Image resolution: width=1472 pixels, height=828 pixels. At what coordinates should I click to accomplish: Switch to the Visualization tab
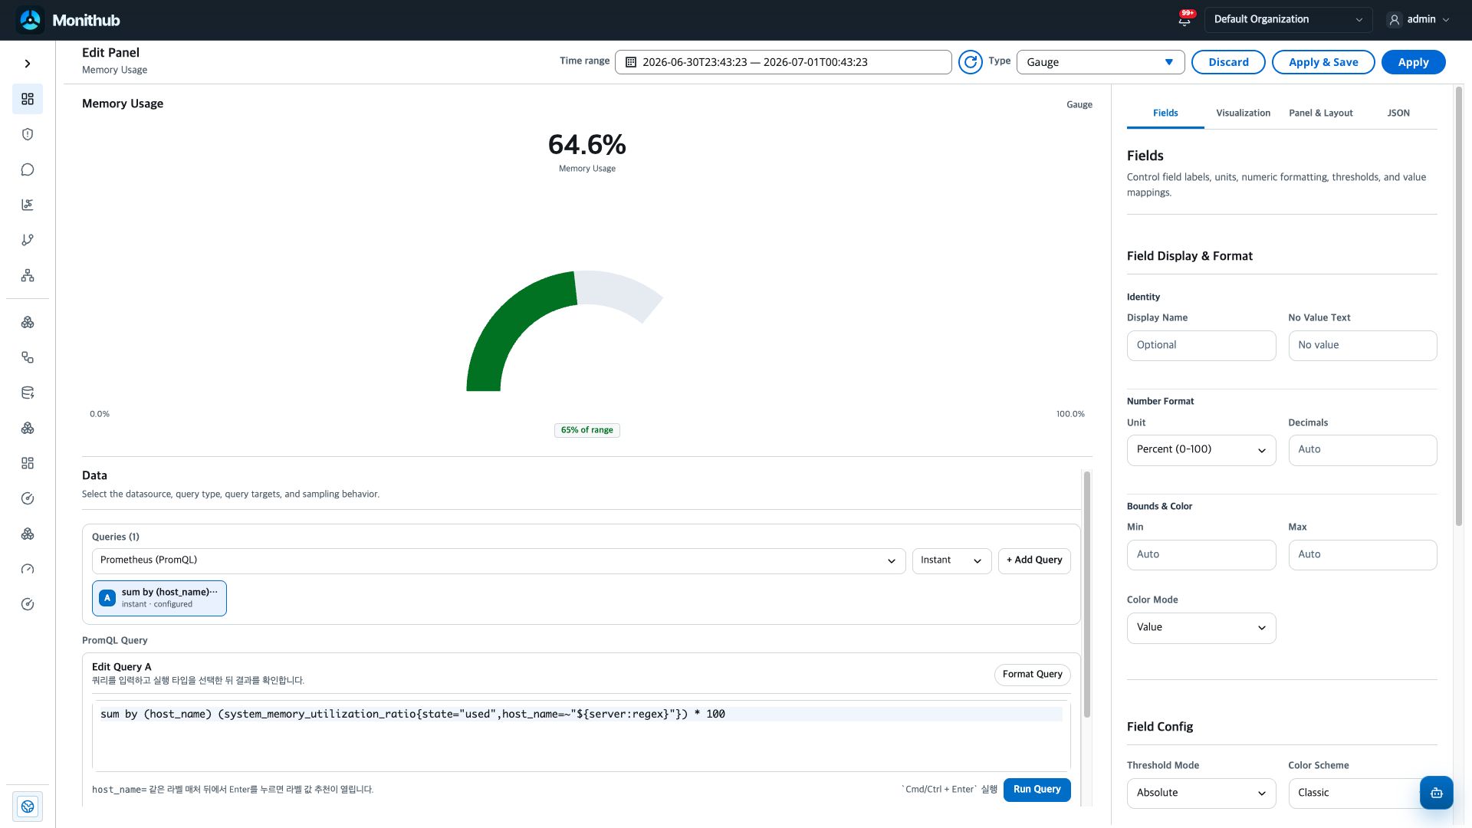point(1243,113)
